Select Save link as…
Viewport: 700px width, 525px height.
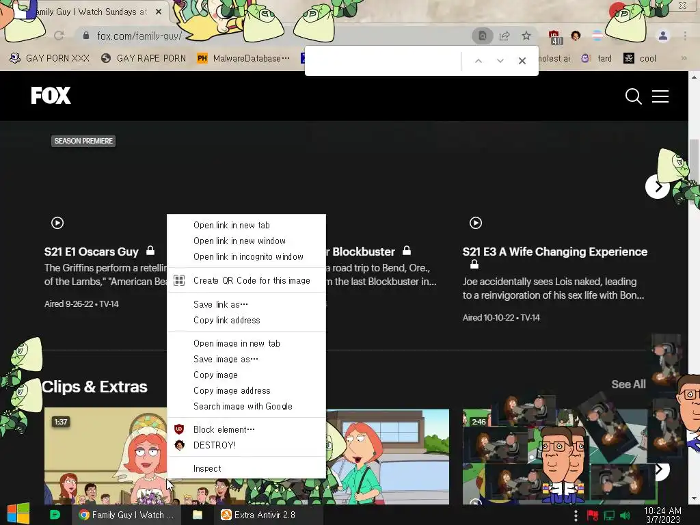[x=246, y=304]
